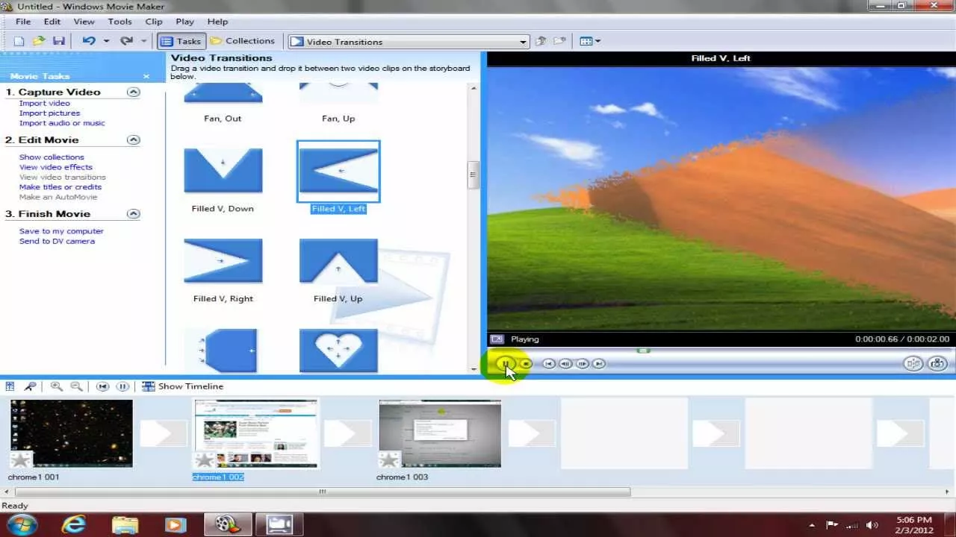Click the Split clip icon
The image size is (956, 537).
click(913, 364)
